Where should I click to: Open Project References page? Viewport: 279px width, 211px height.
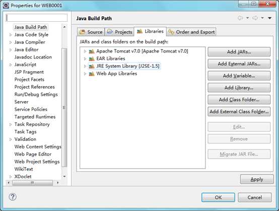tap(35, 87)
